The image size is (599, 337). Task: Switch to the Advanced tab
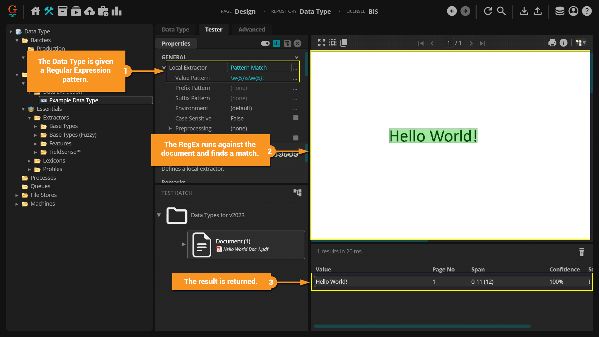click(251, 29)
